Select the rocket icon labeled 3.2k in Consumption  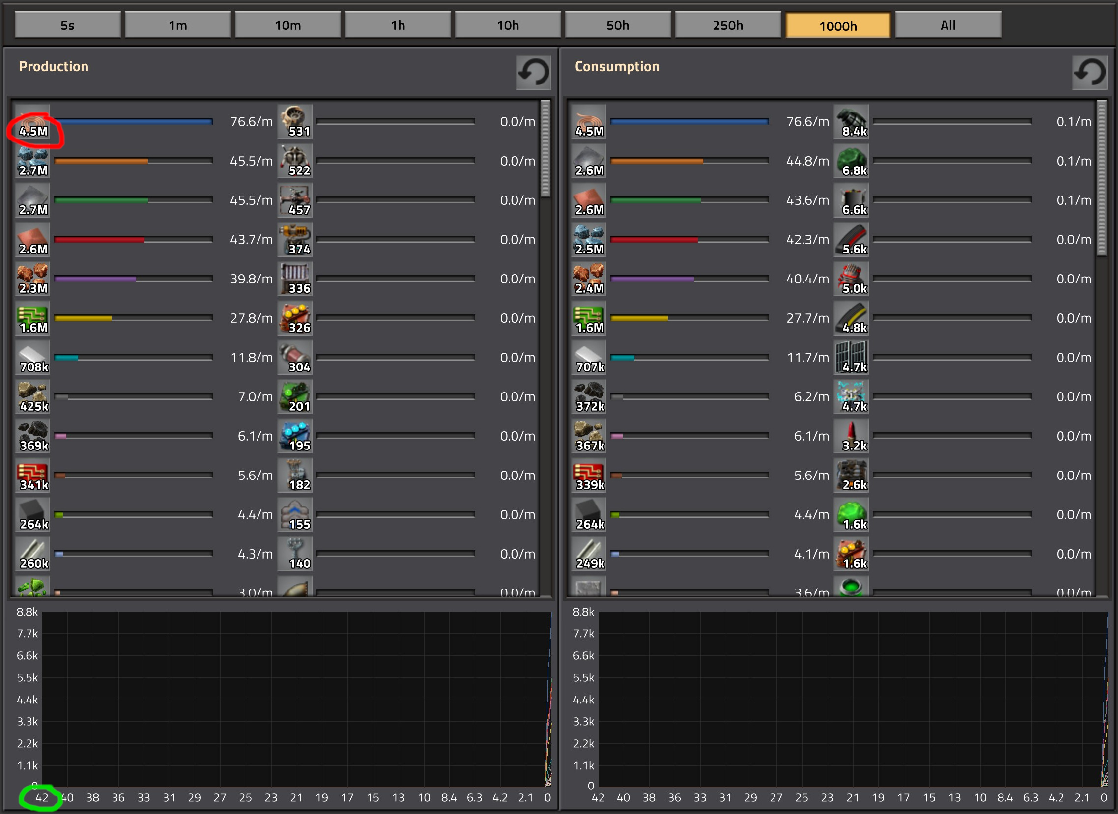point(851,437)
